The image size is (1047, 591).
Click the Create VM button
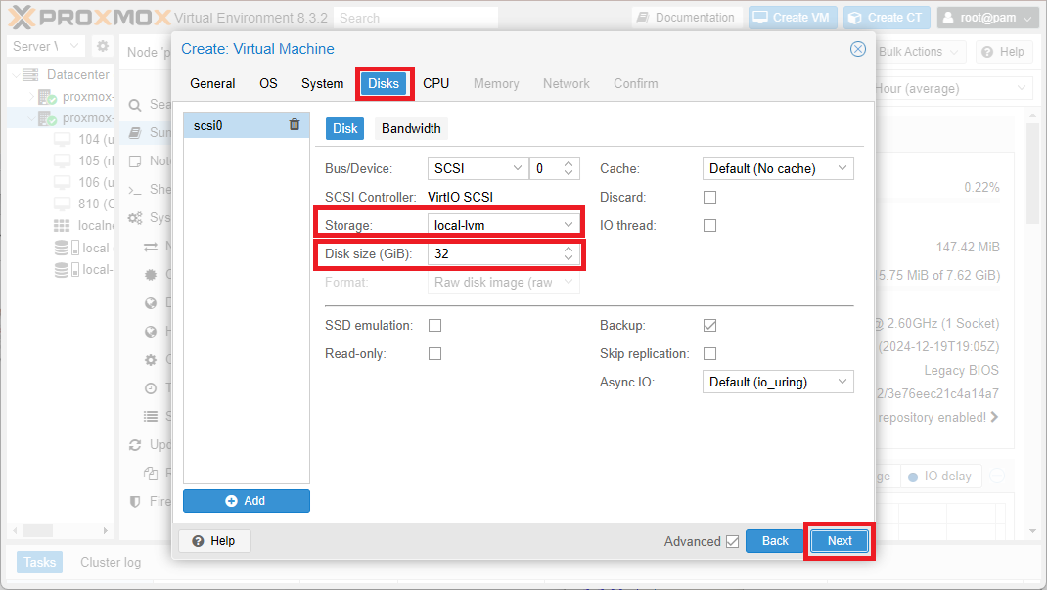coord(792,18)
